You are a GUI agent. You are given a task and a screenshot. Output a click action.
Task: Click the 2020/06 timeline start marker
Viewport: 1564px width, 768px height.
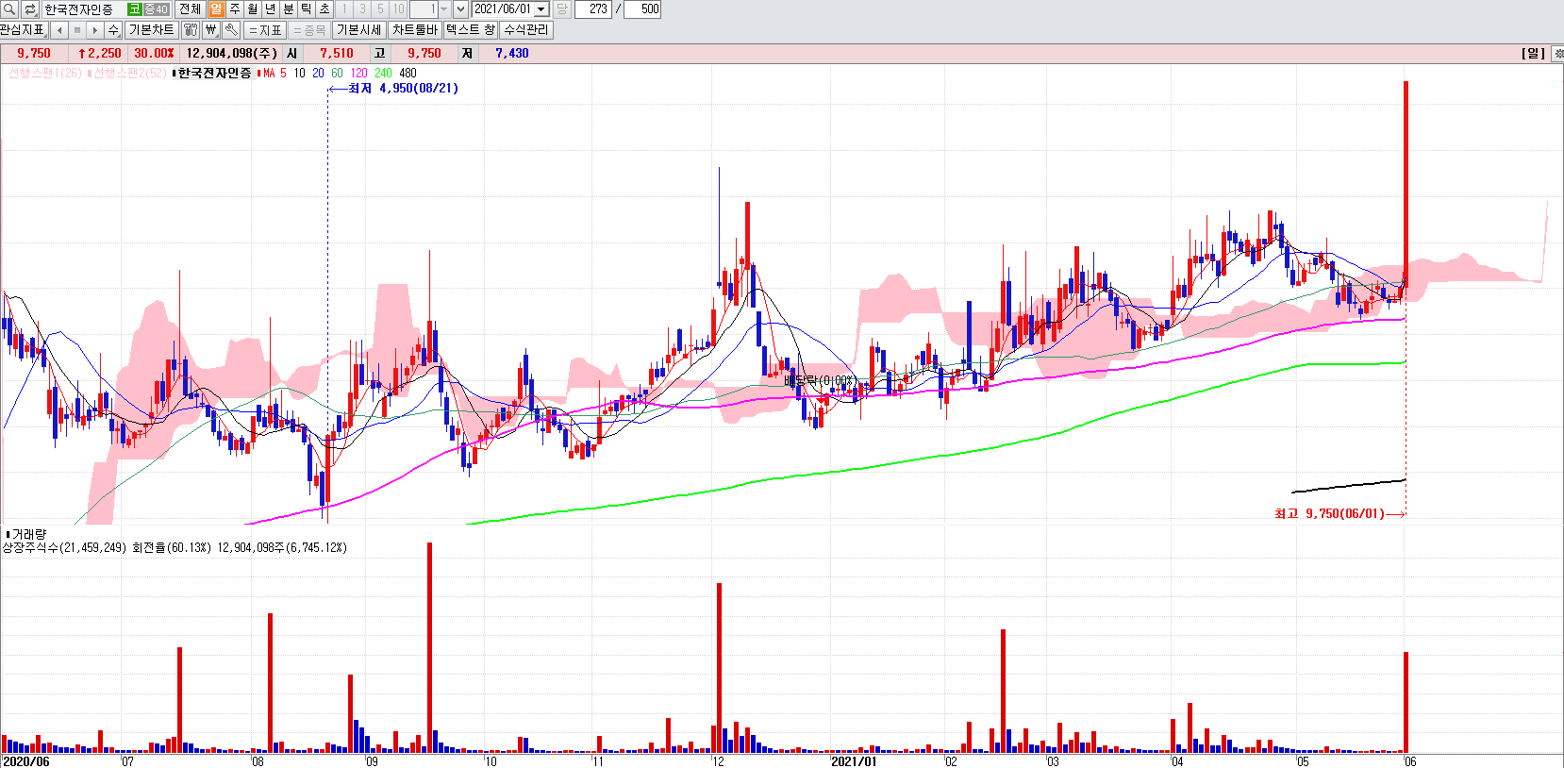click(x=26, y=761)
